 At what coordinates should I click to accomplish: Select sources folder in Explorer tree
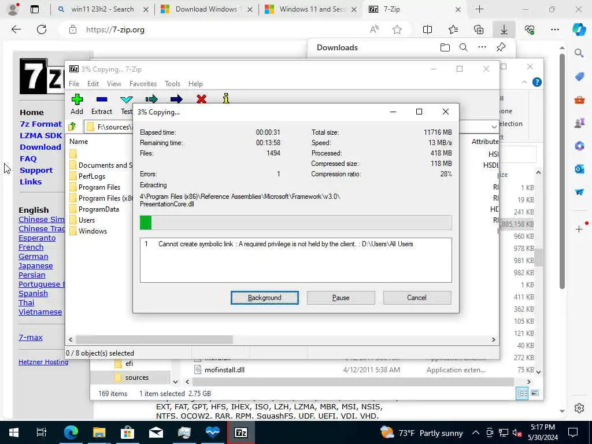[x=136, y=378]
